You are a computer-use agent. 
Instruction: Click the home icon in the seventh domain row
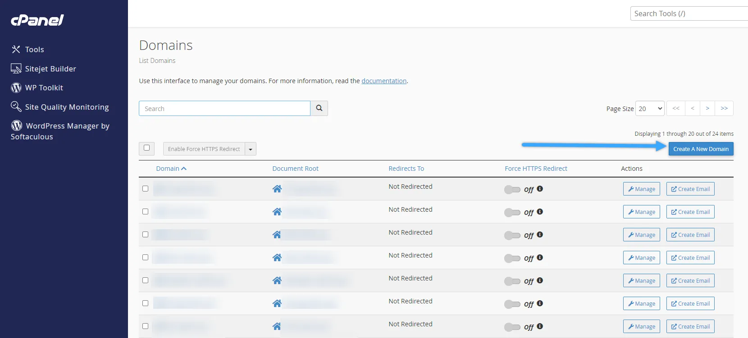277,326
